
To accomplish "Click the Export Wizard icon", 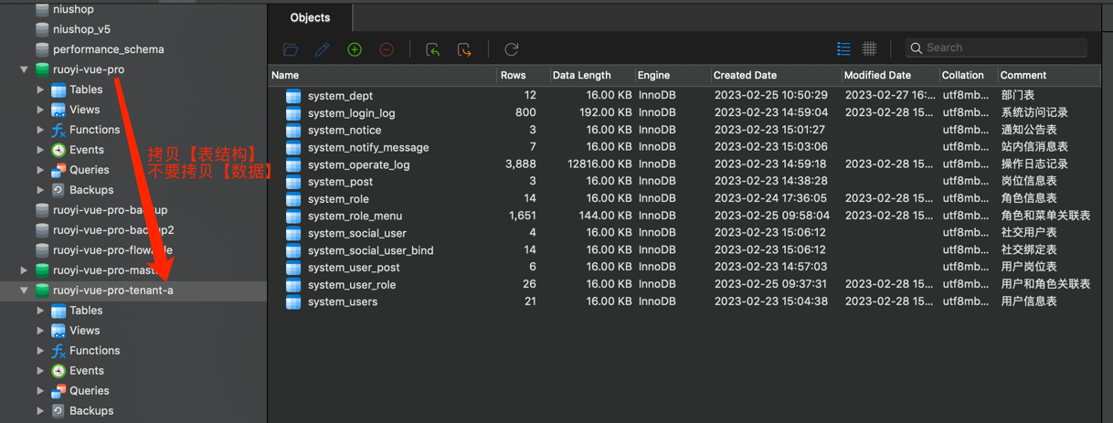I will click(464, 49).
